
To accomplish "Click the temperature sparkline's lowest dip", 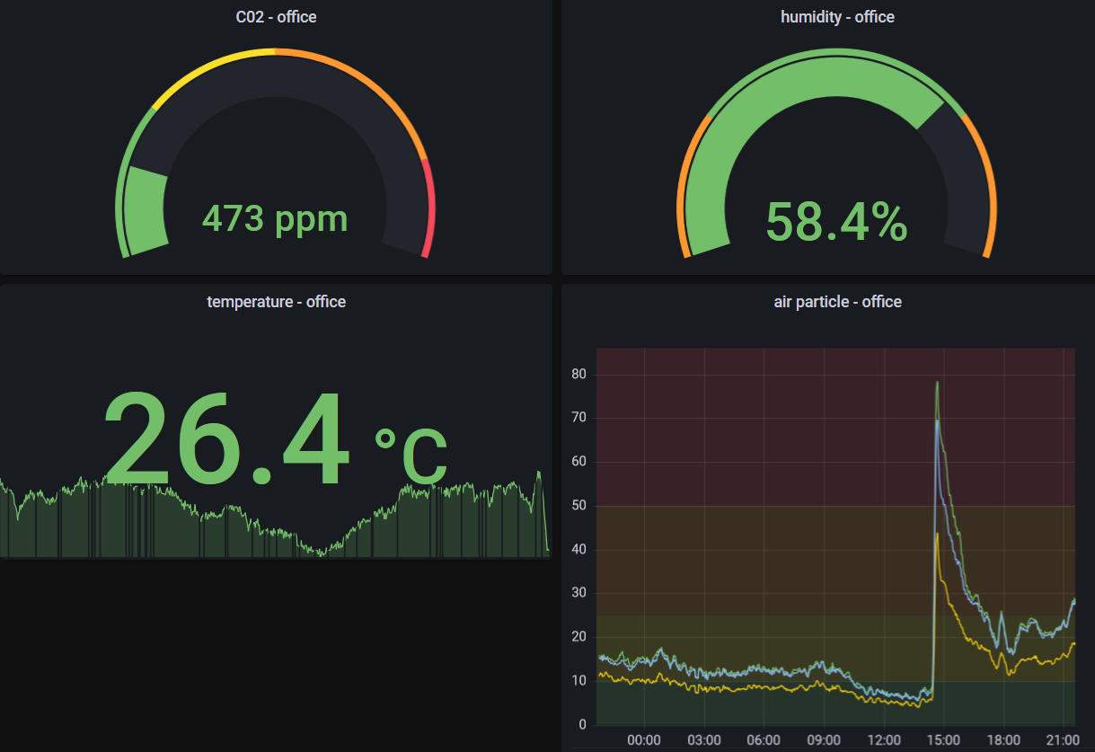I will click(321, 552).
